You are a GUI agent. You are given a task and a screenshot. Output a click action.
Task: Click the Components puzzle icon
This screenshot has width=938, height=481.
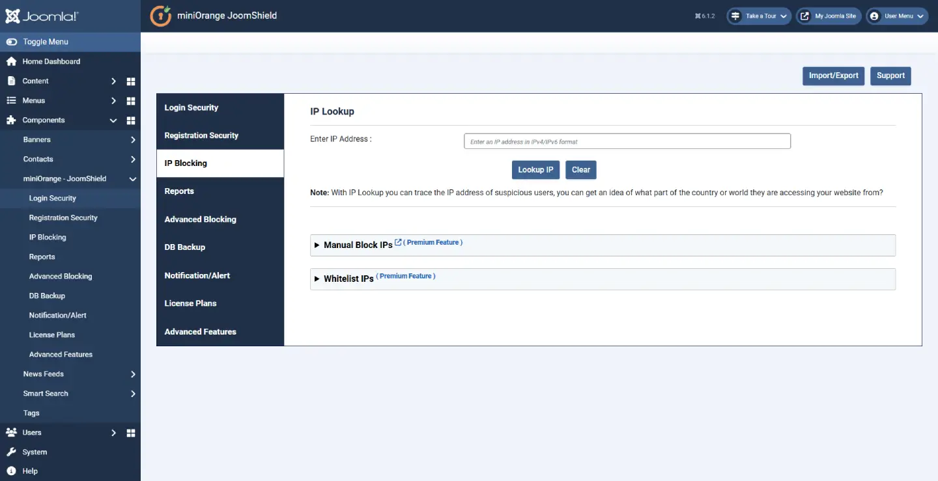[x=11, y=120]
